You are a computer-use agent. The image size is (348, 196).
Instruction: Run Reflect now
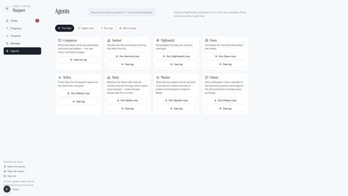pos(78,93)
